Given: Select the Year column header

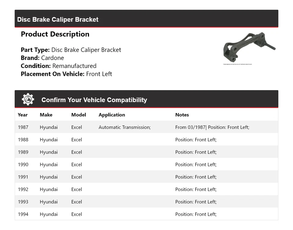Looking at the screenshot, I should pos(23,115).
